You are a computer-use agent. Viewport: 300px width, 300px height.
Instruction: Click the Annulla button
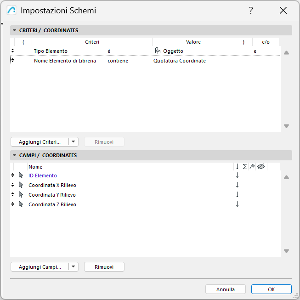click(x=226, y=289)
